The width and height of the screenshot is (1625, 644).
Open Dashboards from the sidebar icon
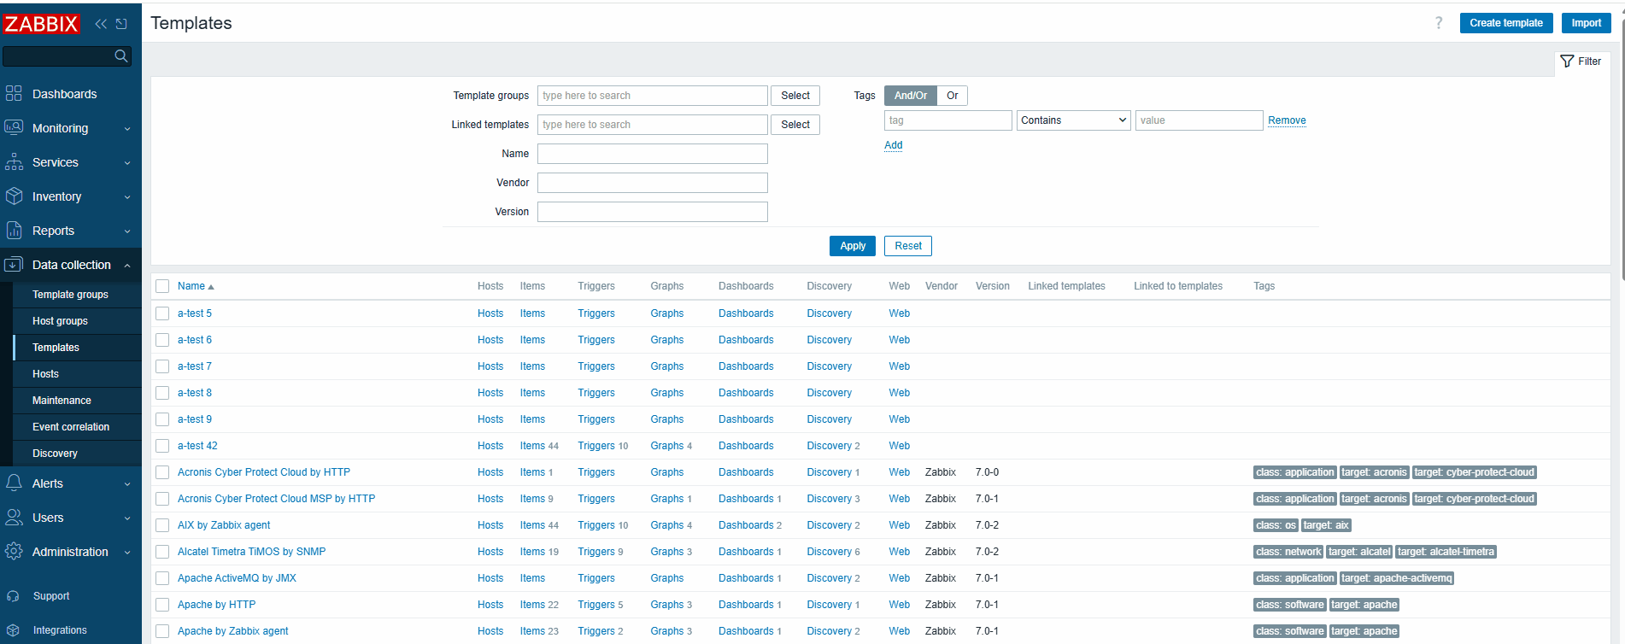pos(14,94)
